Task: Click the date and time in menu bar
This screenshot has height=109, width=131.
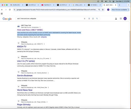Action: coord(123,1)
